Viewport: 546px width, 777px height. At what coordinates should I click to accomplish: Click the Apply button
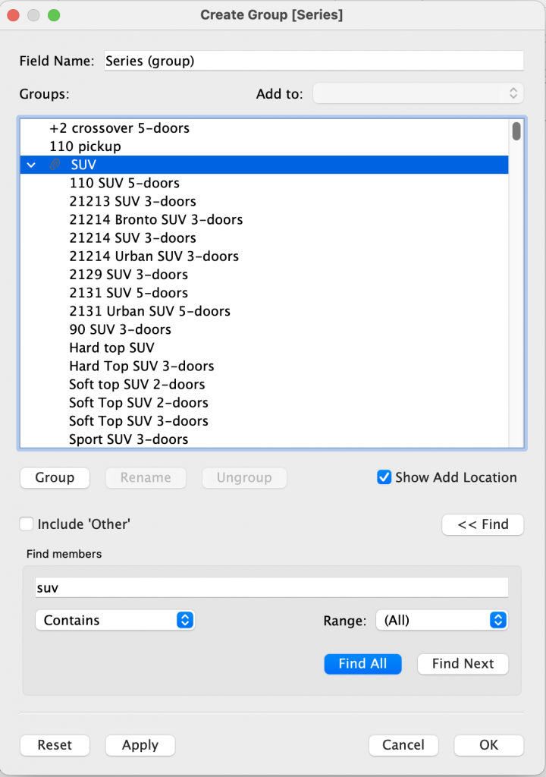tap(140, 745)
